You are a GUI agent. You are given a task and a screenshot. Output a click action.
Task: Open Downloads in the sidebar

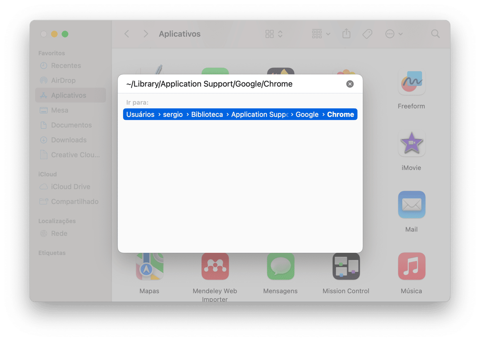point(71,140)
